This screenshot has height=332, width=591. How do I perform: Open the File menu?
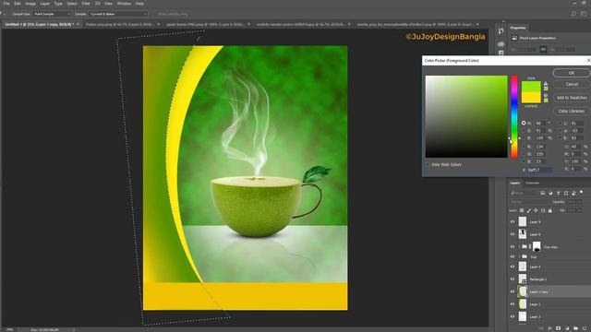6,4
